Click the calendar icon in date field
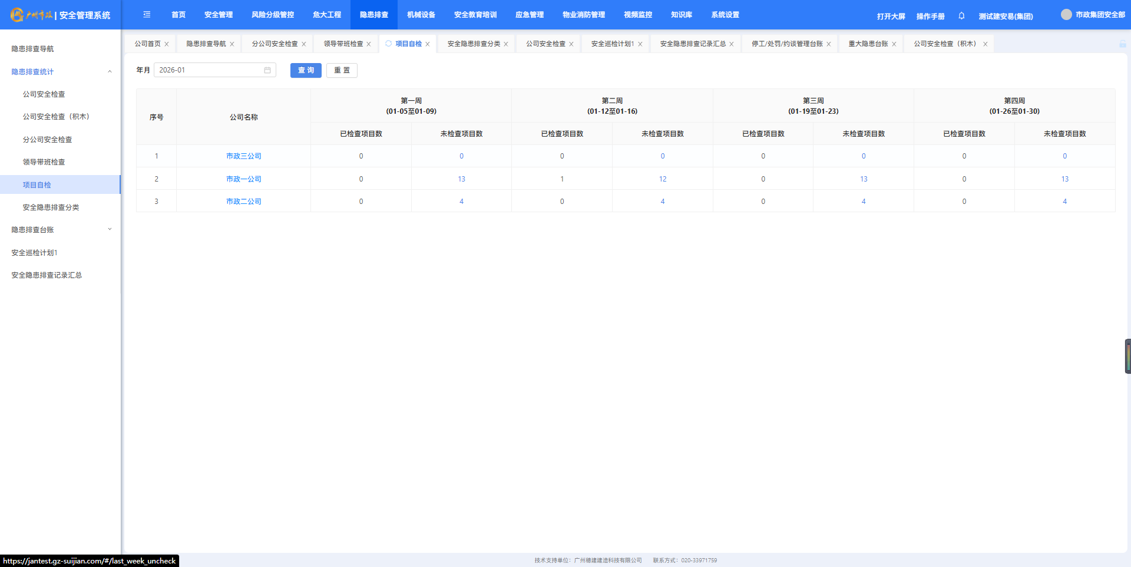This screenshot has height=567, width=1131. [x=267, y=70]
